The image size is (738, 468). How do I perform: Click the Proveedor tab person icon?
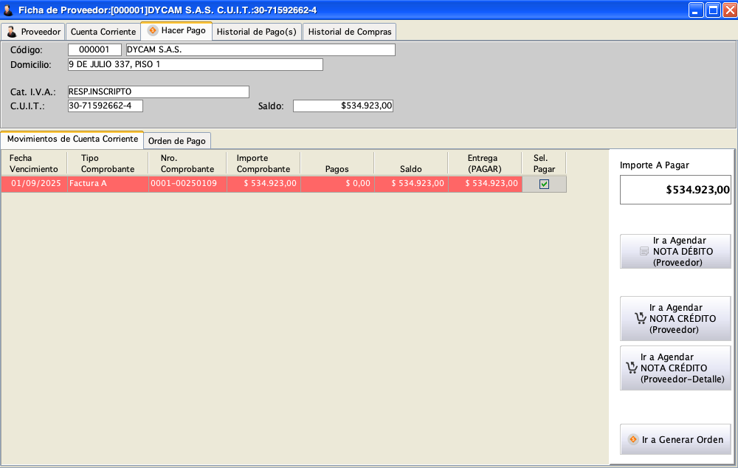point(12,32)
